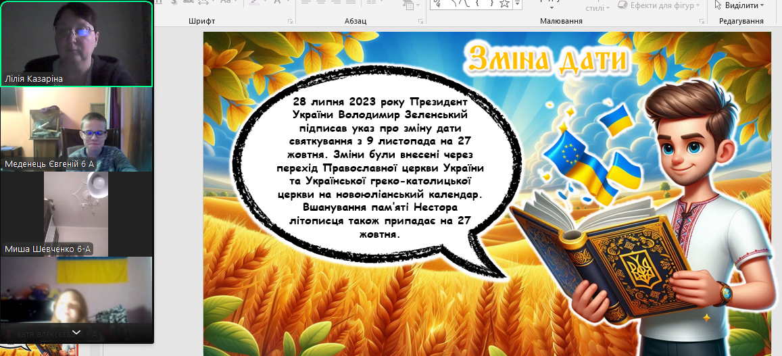Image resolution: width=782 pixels, height=356 pixels.
Task: Click the shape effects eraser-like icon
Action: [623, 5]
